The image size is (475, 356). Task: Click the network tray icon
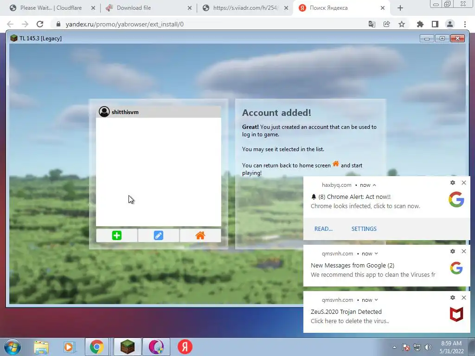point(417,347)
